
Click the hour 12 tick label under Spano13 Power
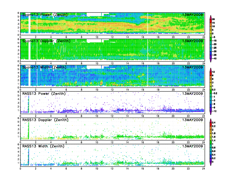112,37
